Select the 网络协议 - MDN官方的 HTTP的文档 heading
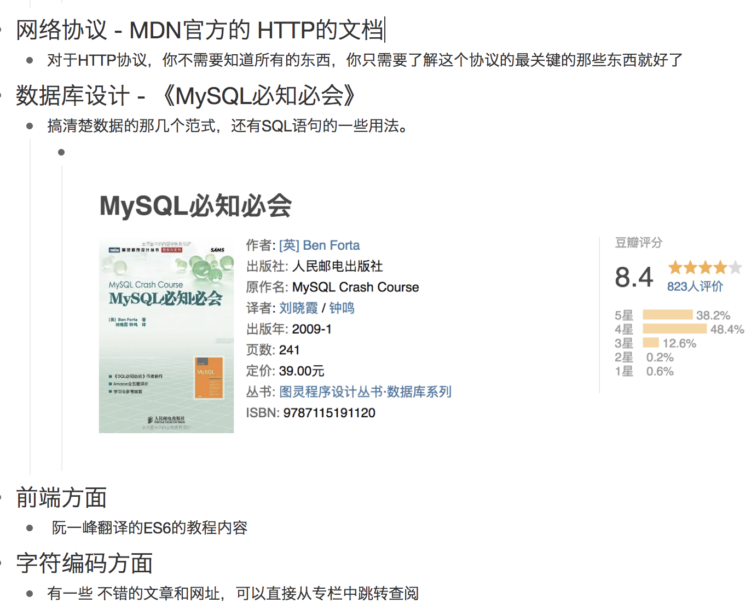The width and height of the screenshot is (751, 609). pyautogui.click(x=199, y=30)
